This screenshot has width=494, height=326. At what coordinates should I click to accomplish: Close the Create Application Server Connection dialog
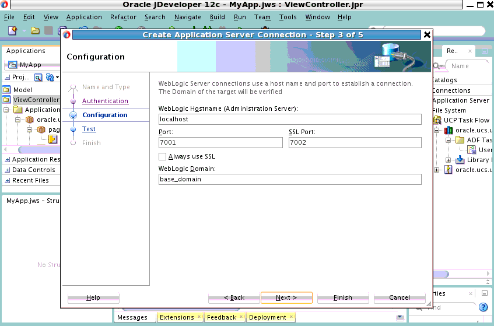tap(427, 34)
